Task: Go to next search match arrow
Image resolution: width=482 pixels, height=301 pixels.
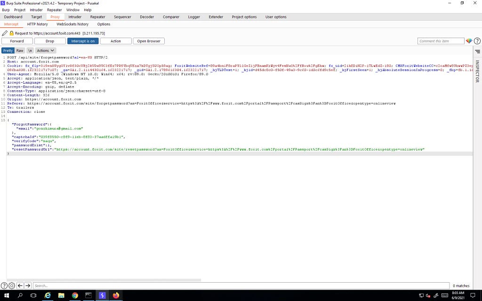Action: (28, 285)
